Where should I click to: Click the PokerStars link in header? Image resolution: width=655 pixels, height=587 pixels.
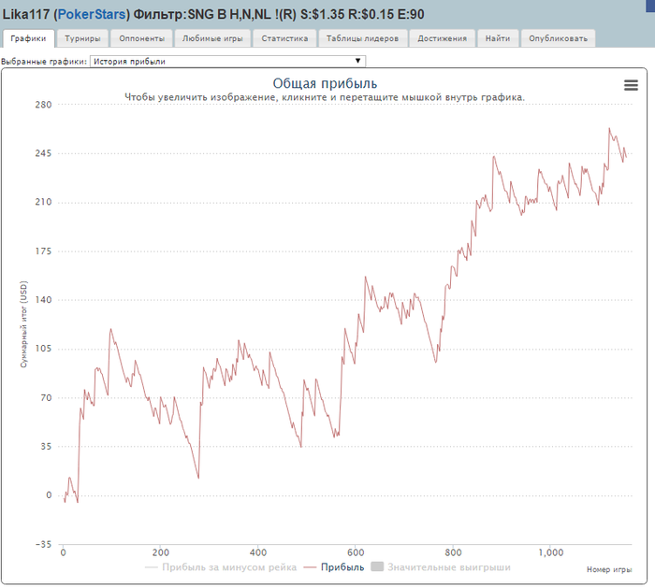pyautogui.click(x=92, y=14)
